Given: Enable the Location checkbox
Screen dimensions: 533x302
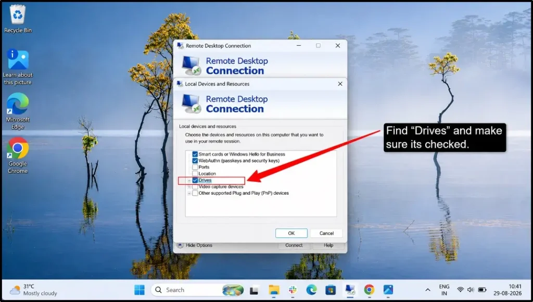Looking at the screenshot, I should click(x=195, y=174).
